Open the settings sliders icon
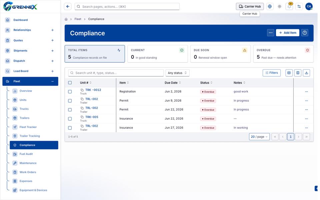The image size is (320, 200). click(x=299, y=7)
